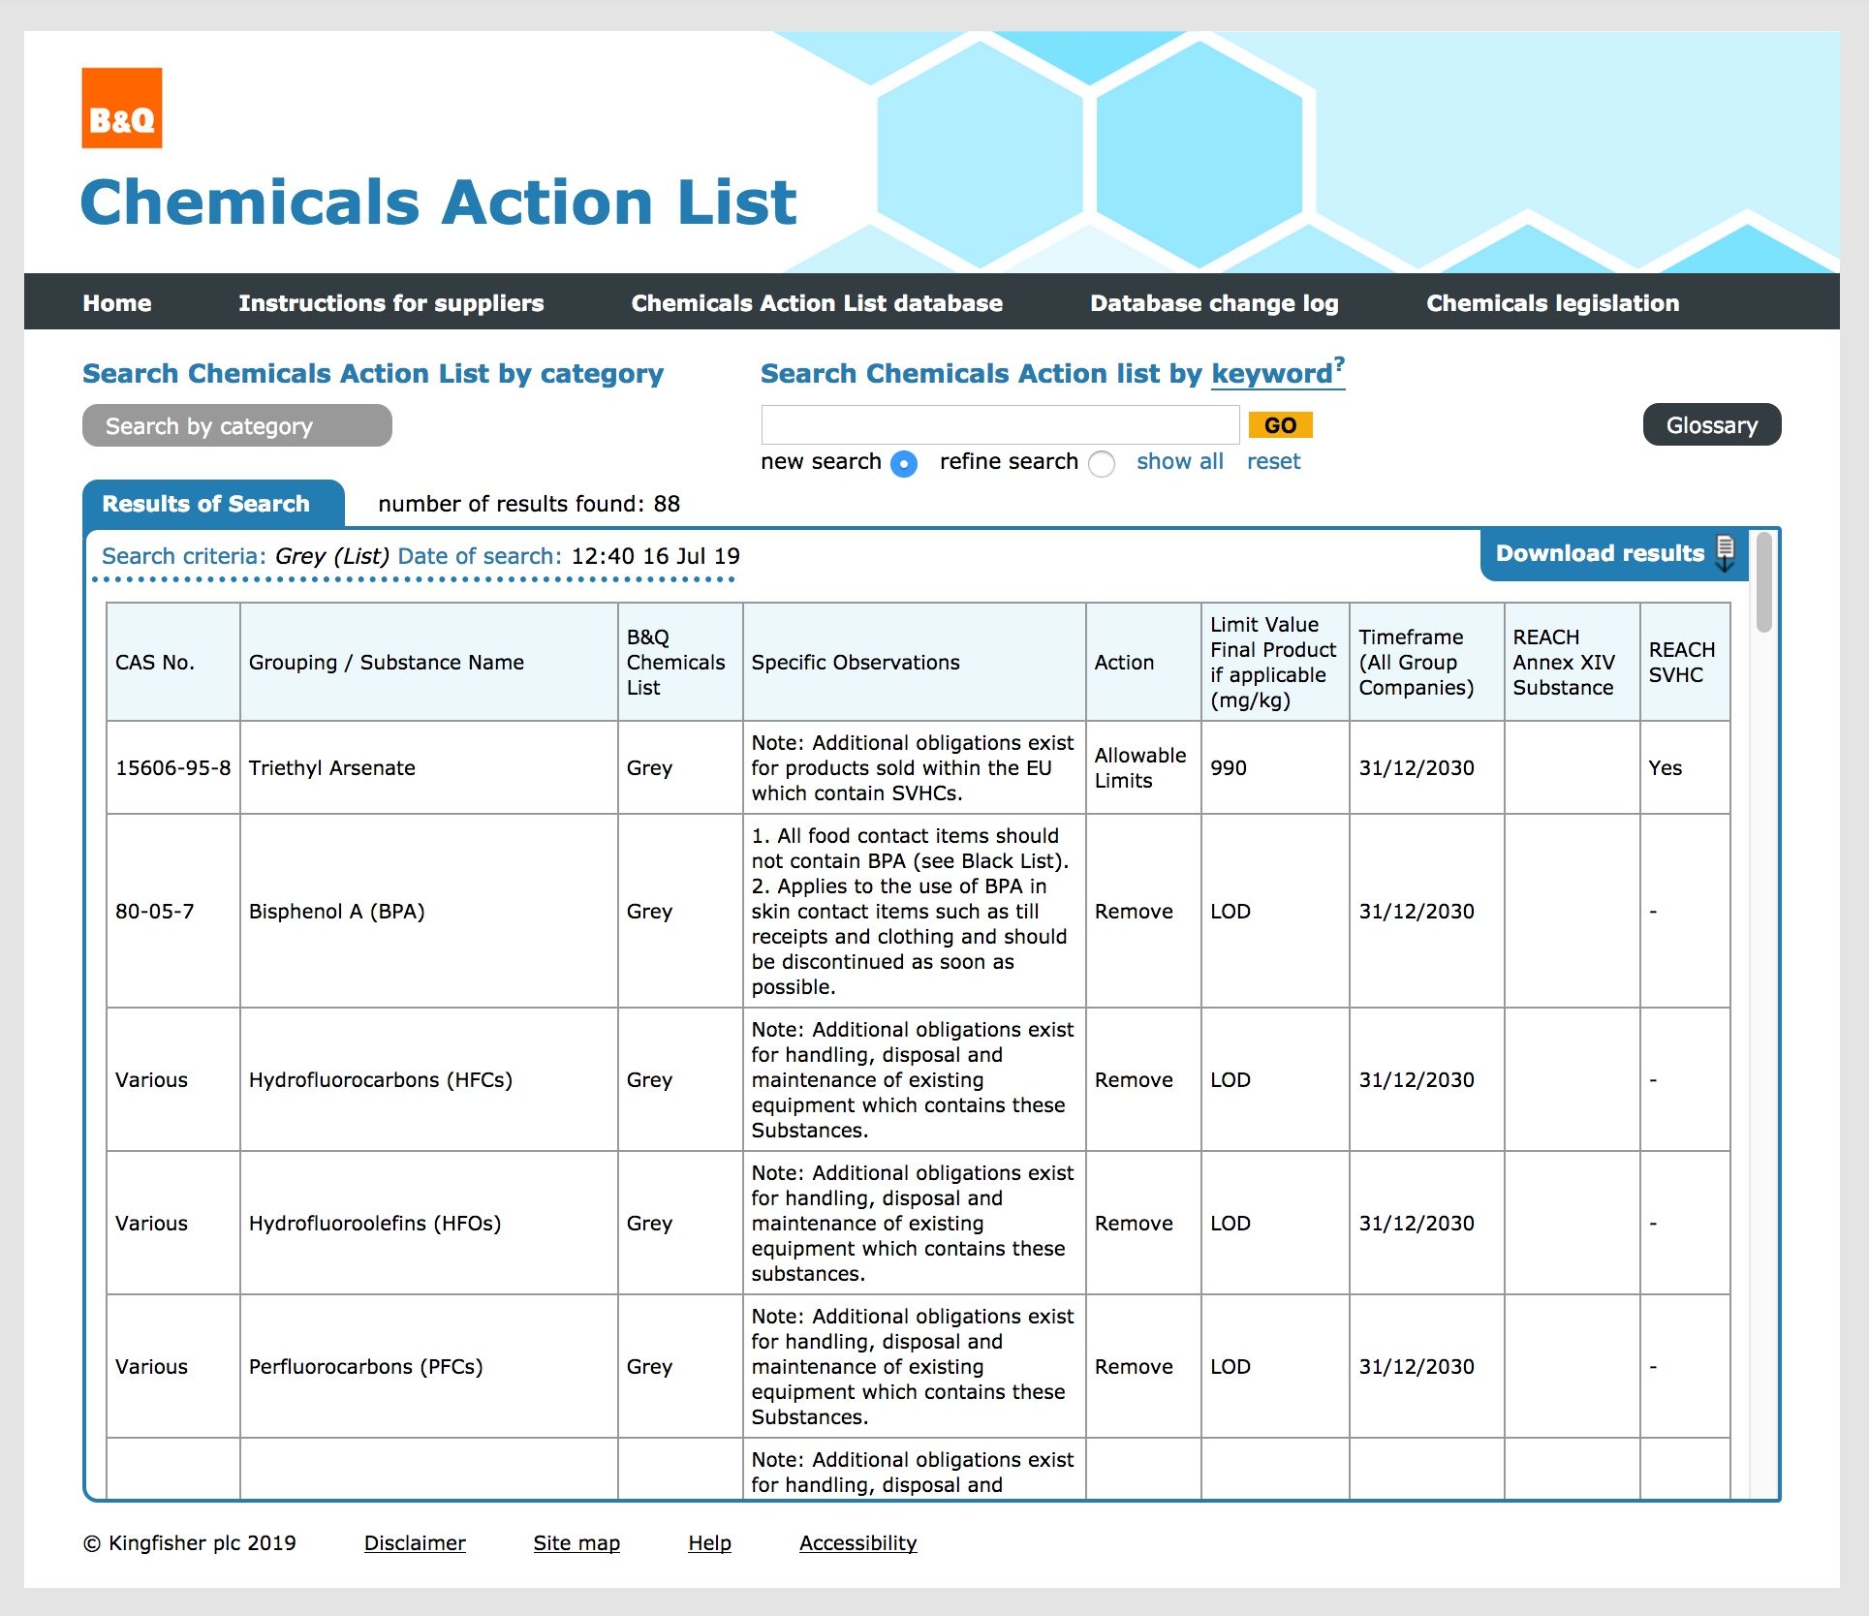The image size is (1869, 1616).
Task: Select the Results of Search tab
Action: click(213, 504)
